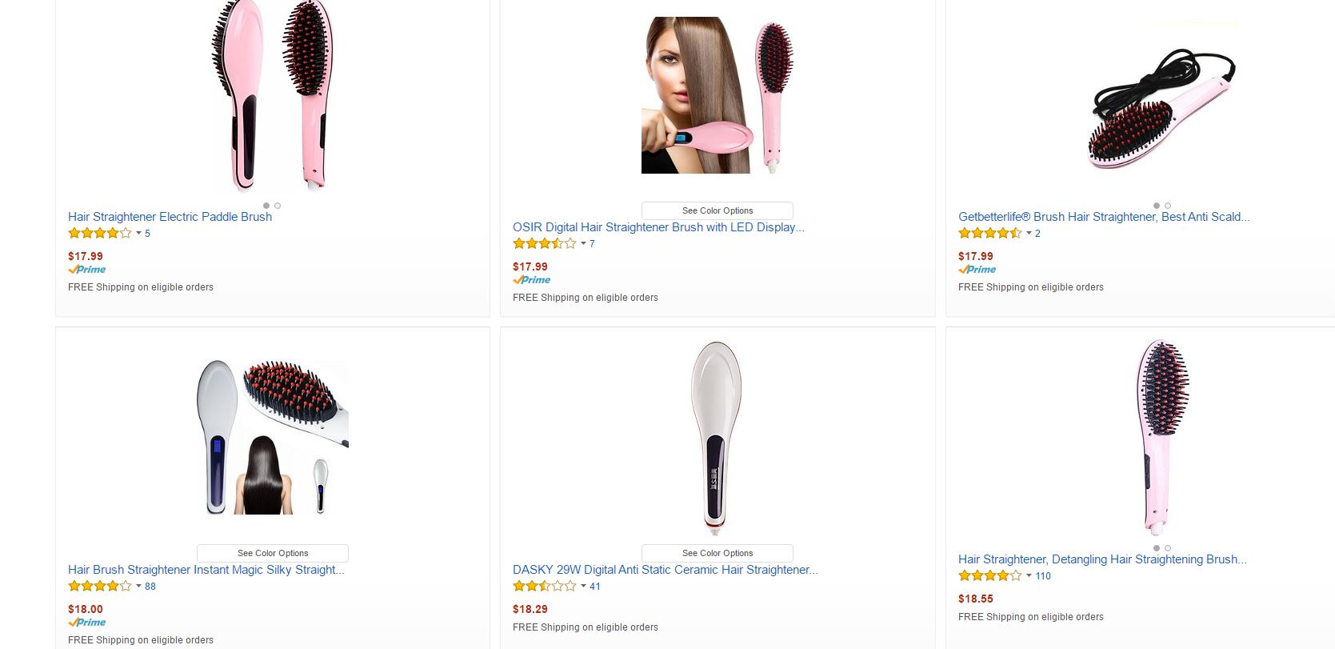Click the Prime logo under Getbetterlife Brush listing

pos(977,270)
